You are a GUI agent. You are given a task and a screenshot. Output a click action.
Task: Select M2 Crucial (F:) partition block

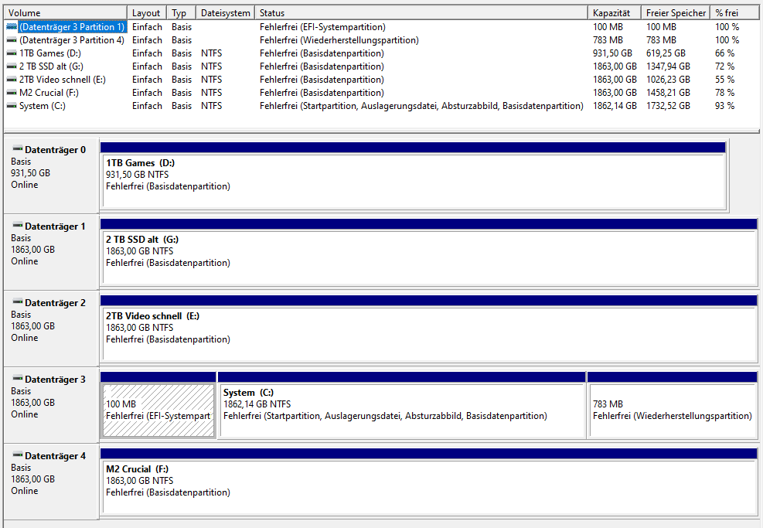coord(429,482)
